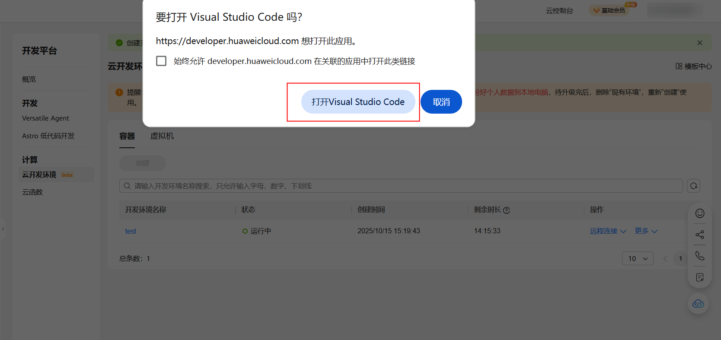
Task: Collapse the left sidebar arrow
Action: pos(3,229)
